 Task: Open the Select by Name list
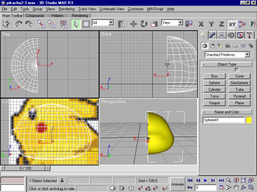tap(122, 24)
